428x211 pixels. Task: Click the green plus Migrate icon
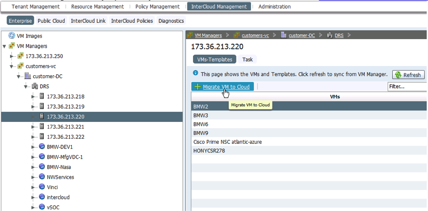pyautogui.click(x=197, y=87)
